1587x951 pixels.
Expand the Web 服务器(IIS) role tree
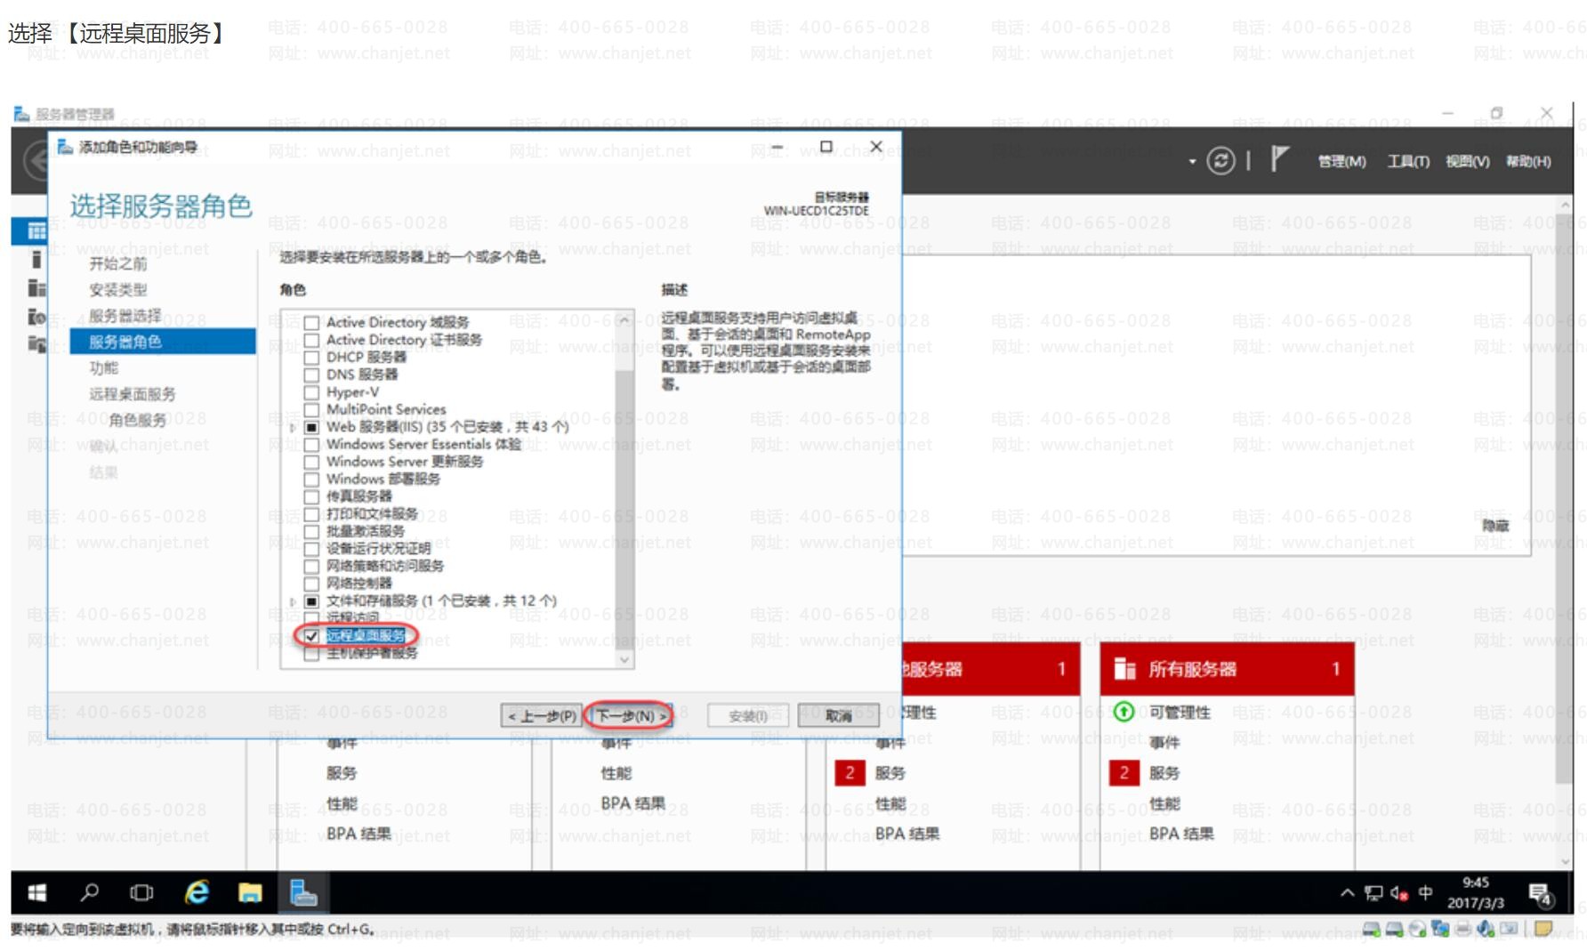click(x=293, y=427)
